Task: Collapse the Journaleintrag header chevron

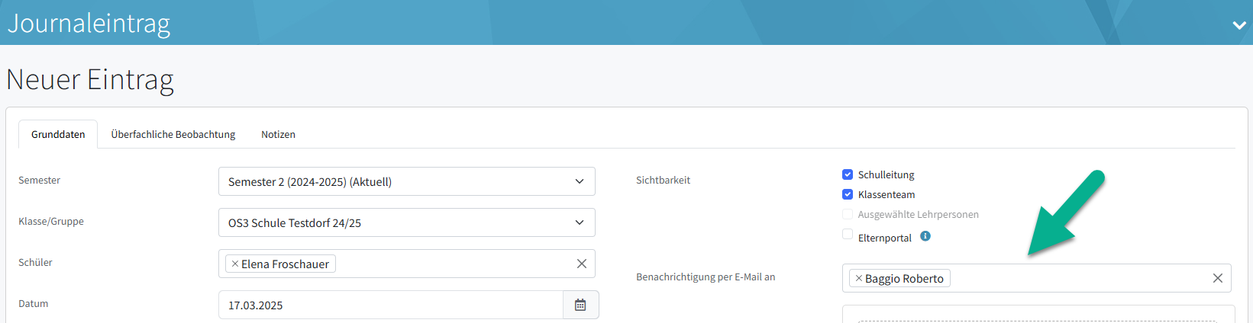Action: (1239, 25)
